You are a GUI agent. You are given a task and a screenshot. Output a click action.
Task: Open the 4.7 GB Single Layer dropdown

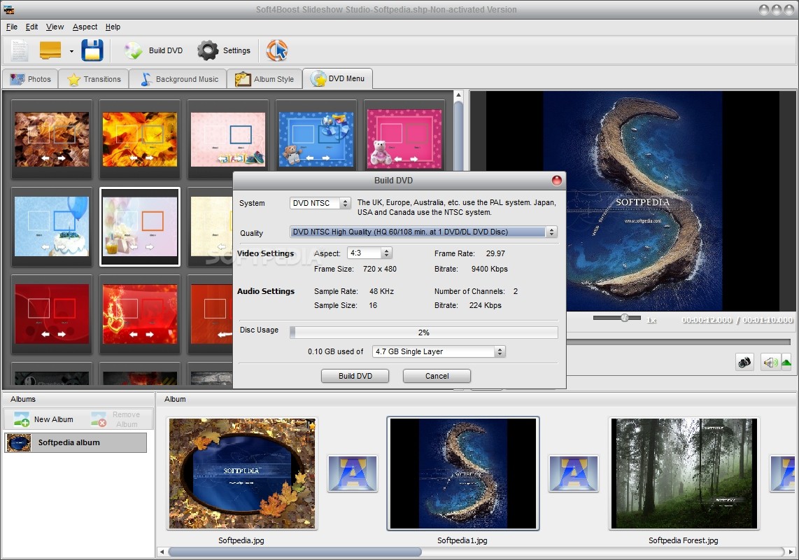pos(439,351)
